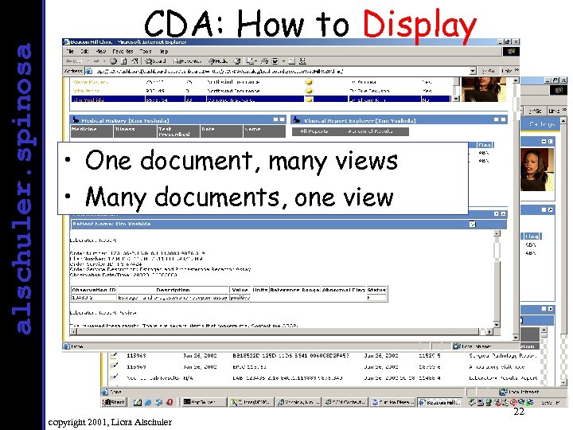Click the Internet Explorer quick launch icon
This screenshot has height=430, width=573.
click(x=148, y=402)
